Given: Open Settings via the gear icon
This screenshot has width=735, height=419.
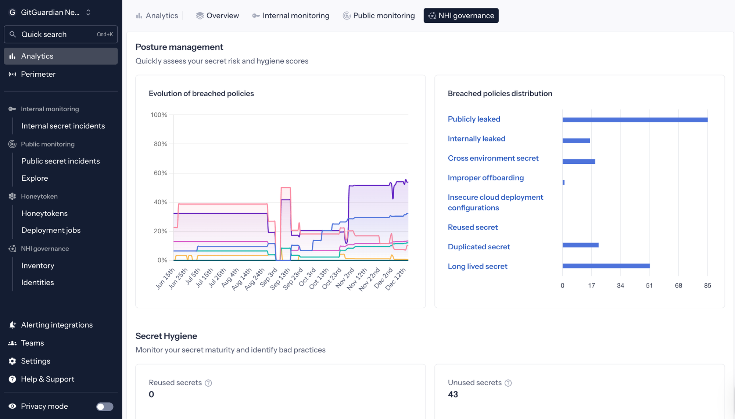Looking at the screenshot, I should point(12,361).
